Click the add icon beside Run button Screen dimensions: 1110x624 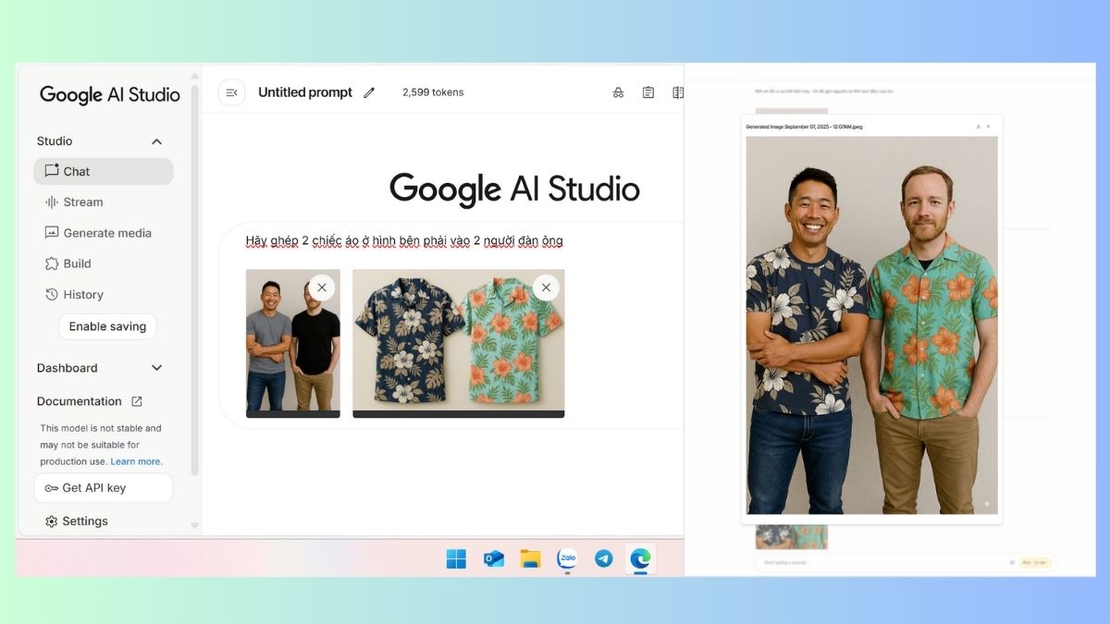tap(1011, 562)
